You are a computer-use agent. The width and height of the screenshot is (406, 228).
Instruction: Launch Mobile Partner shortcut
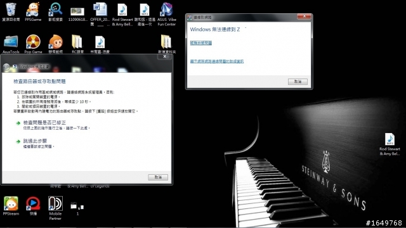pos(55,208)
